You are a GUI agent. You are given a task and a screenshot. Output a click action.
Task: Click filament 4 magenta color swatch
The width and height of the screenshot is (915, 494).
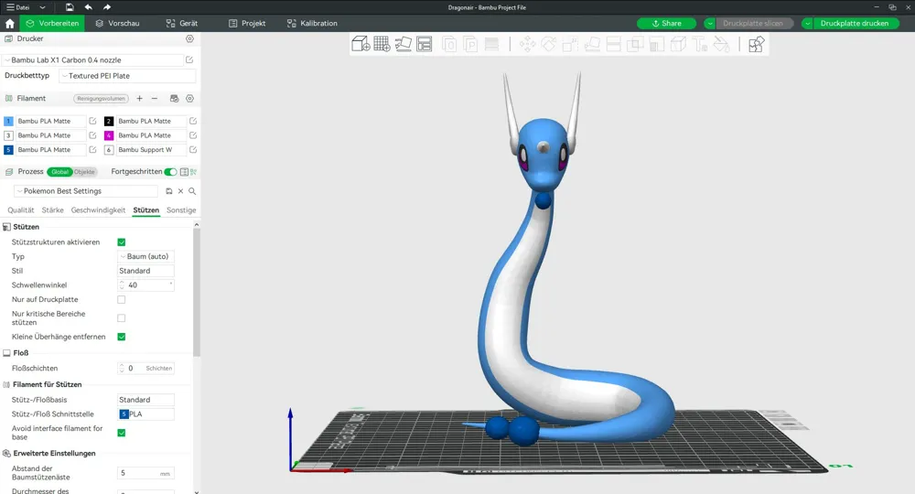(109, 135)
